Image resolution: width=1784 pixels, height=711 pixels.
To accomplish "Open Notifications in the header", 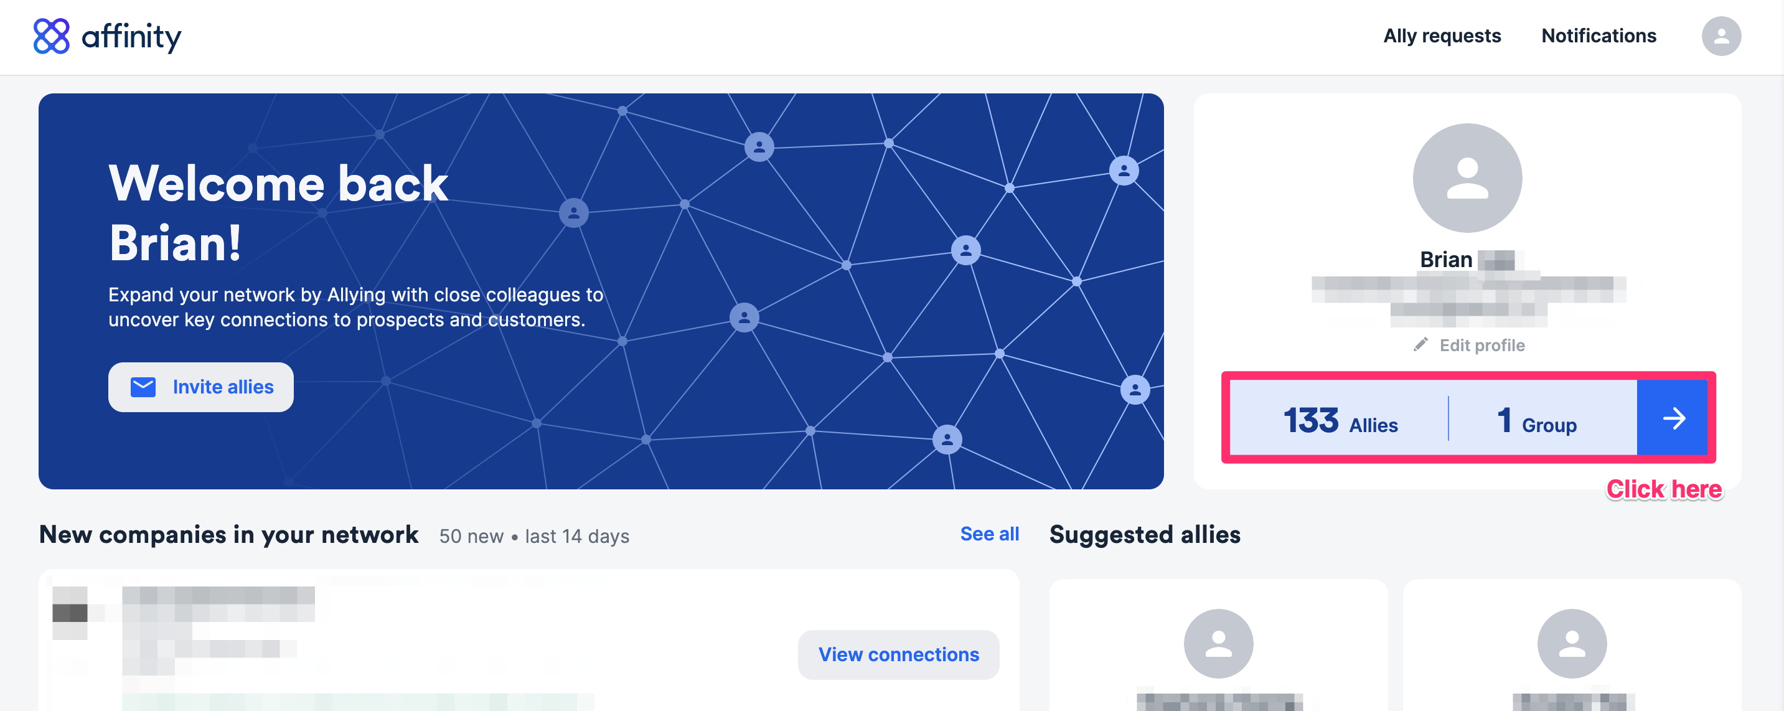I will click(1599, 36).
